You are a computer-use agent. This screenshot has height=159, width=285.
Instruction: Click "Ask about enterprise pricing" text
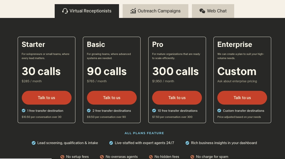point(237,81)
